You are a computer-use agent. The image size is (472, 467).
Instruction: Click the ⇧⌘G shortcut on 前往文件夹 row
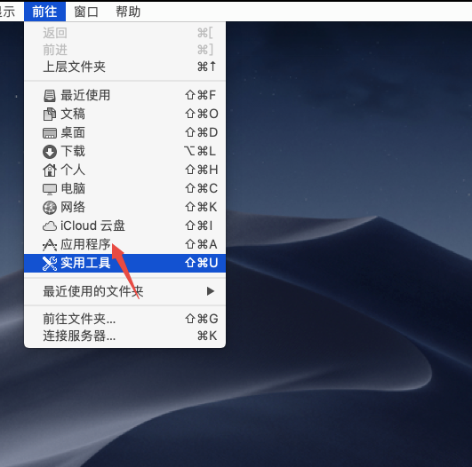pyautogui.click(x=202, y=319)
